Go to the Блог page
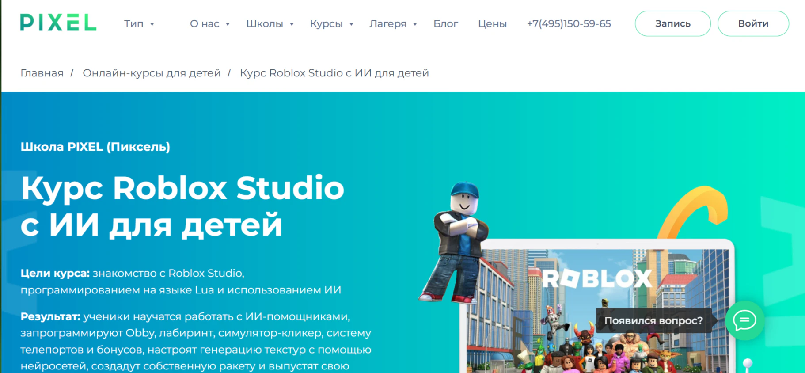The height and width of the screenshot is (373, 805). pos(446,24)
